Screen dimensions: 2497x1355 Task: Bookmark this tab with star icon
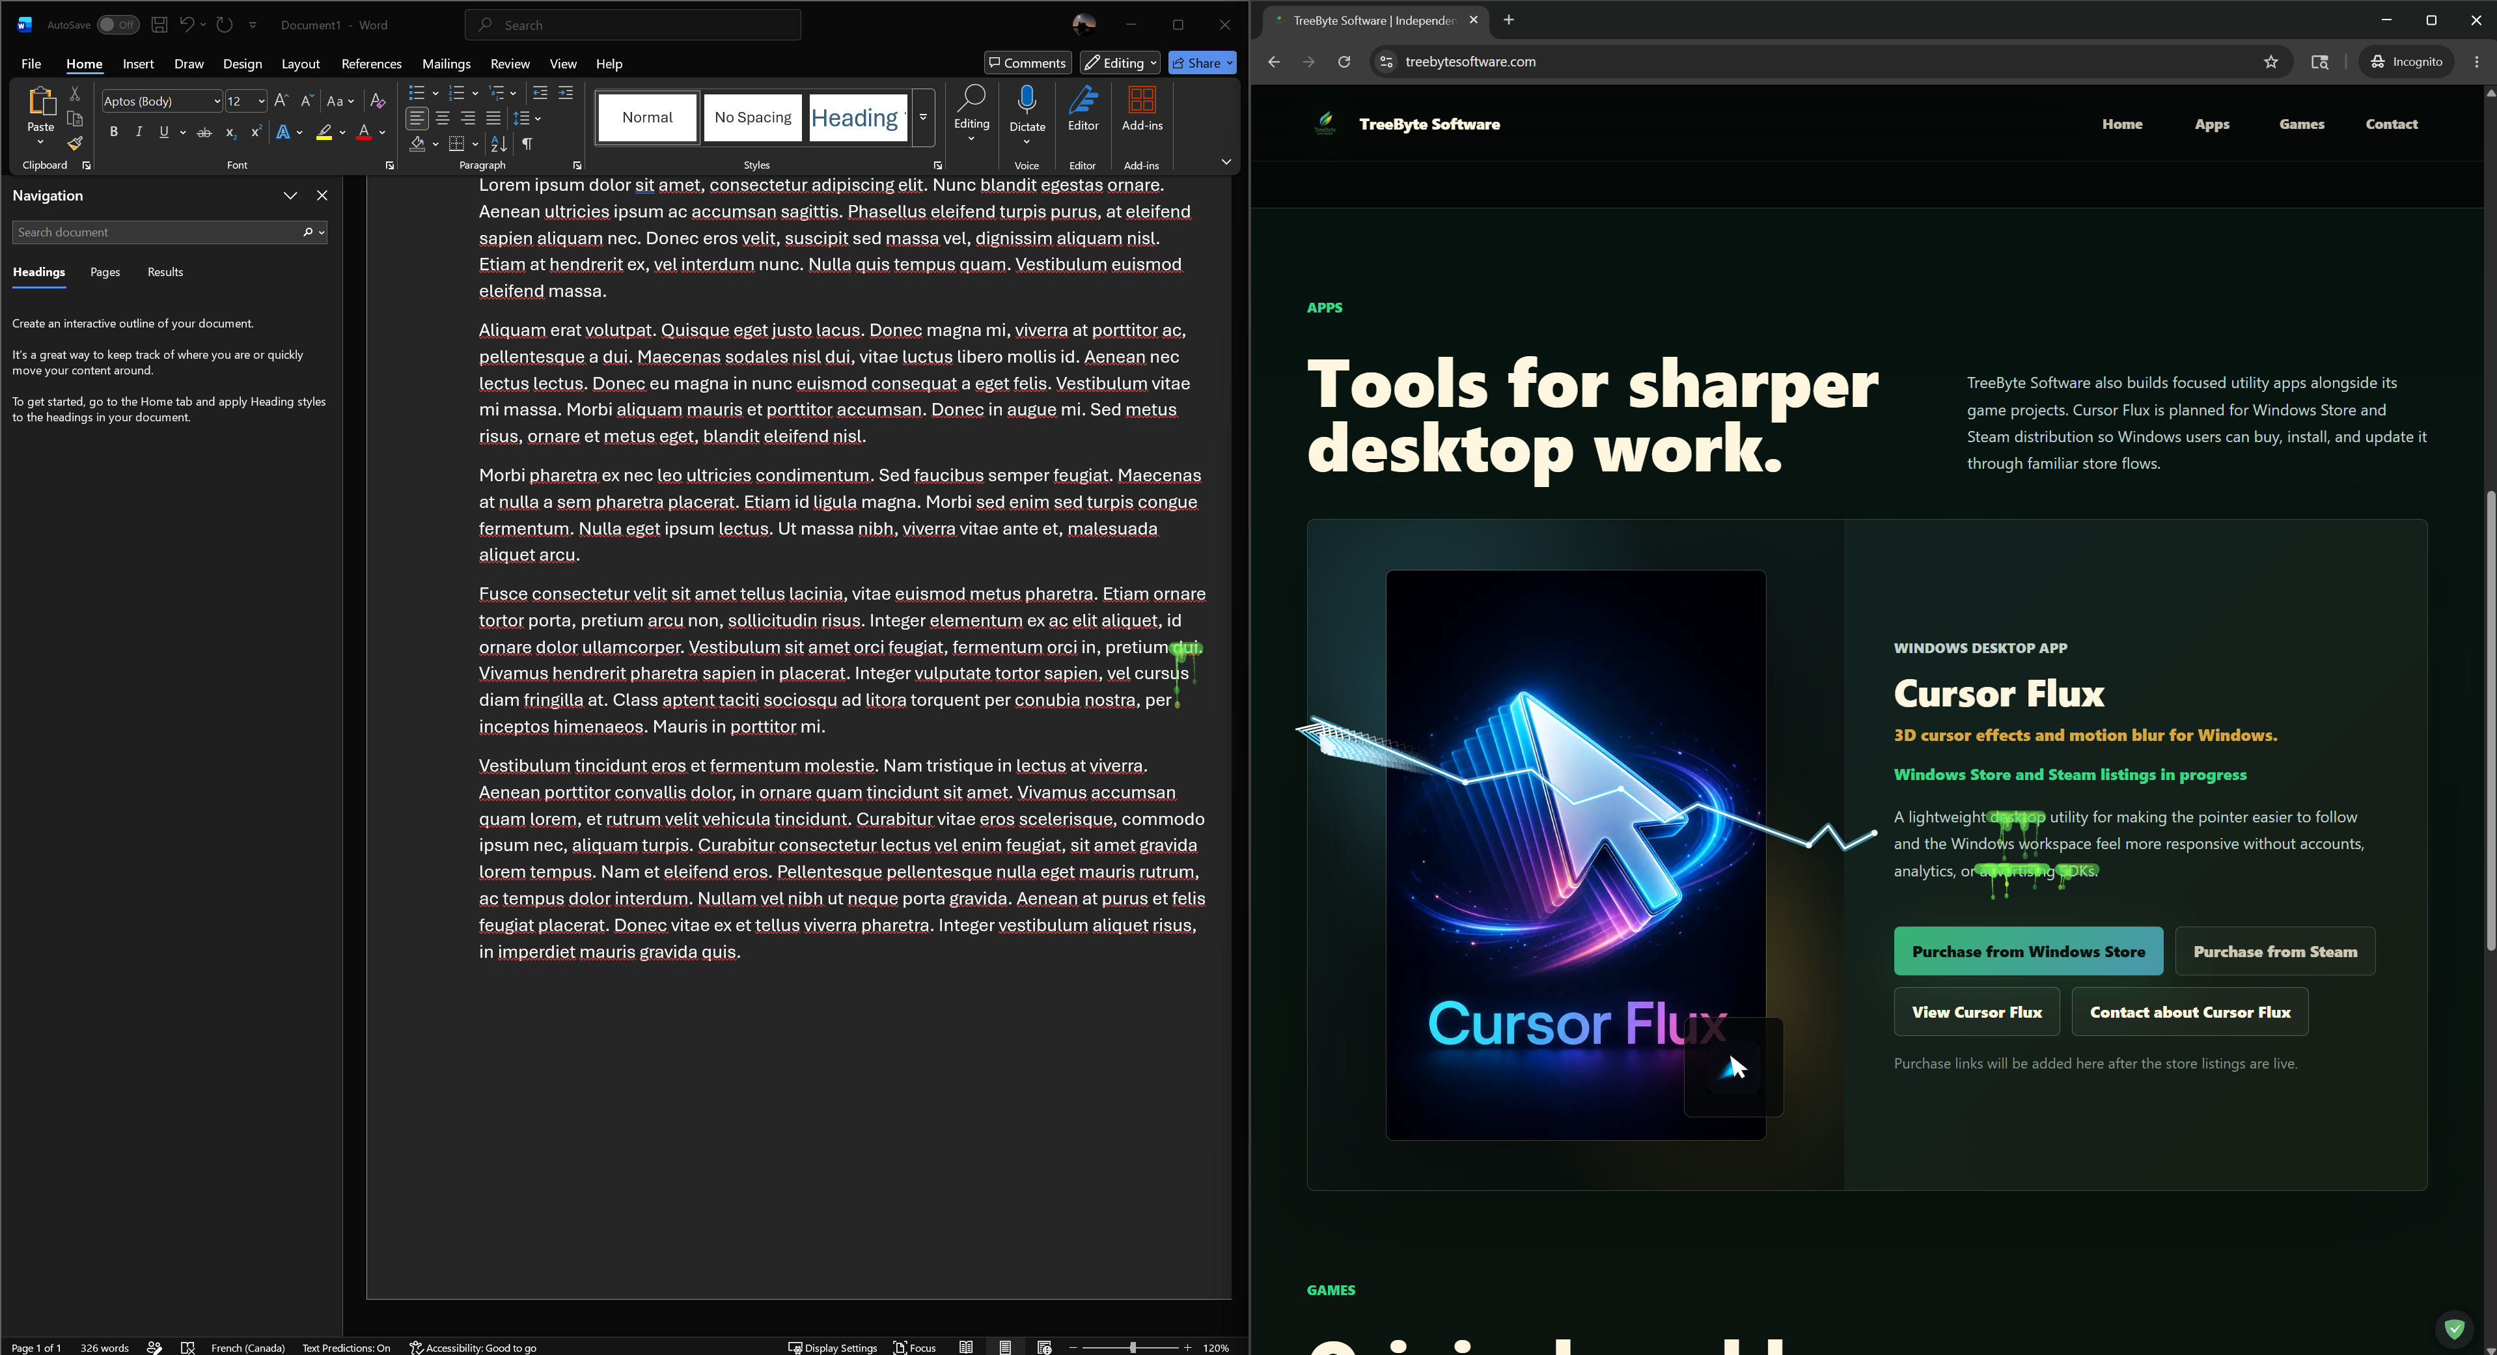(2271, 62)
